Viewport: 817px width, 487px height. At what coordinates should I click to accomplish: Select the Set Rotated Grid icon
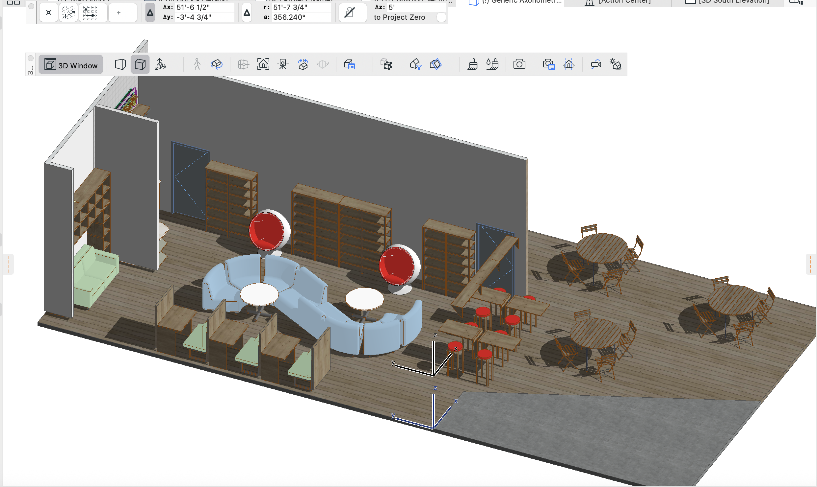68,13
